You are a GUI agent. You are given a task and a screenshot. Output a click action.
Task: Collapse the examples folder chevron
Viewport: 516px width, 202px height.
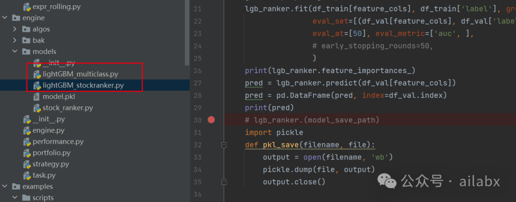point(5,187)
